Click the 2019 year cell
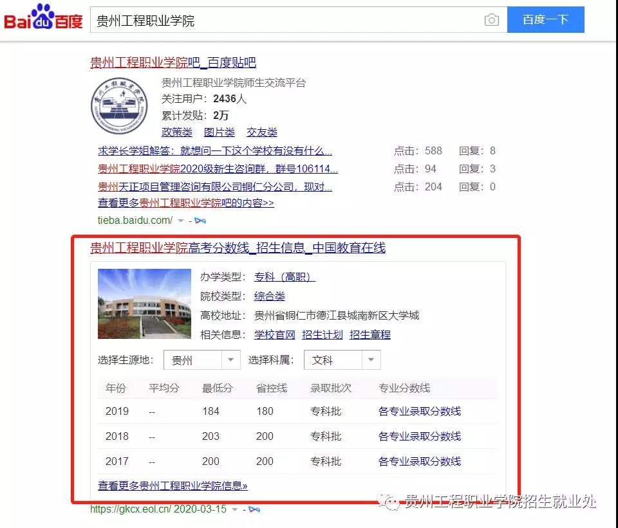This screenshot has height=528, width=618. [x=117, y=411]
